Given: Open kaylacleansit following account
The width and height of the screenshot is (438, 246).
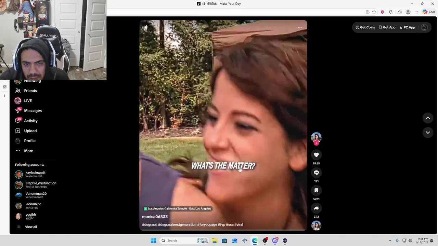Looking at the screenshot, I should pyautogui.click(x=30, y=174).
